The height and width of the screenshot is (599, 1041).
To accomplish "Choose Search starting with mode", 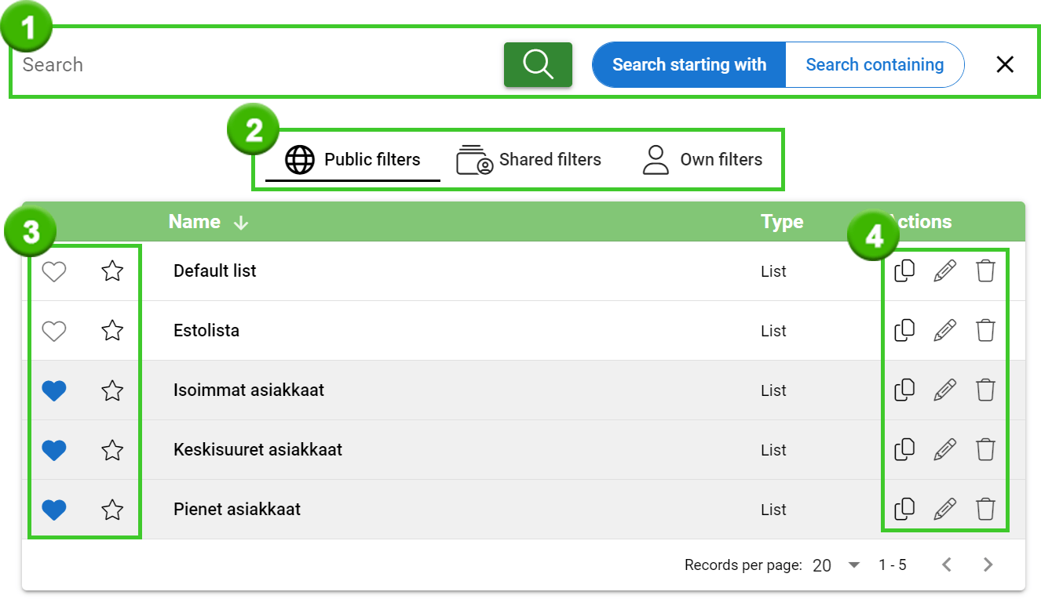I will pyautogui.click(x=689, y=64).
